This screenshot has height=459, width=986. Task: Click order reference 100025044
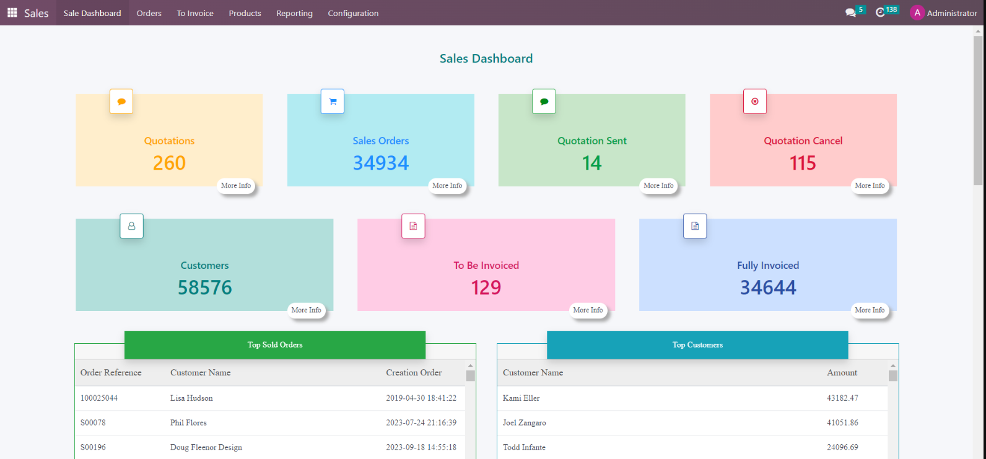[99, 398]
